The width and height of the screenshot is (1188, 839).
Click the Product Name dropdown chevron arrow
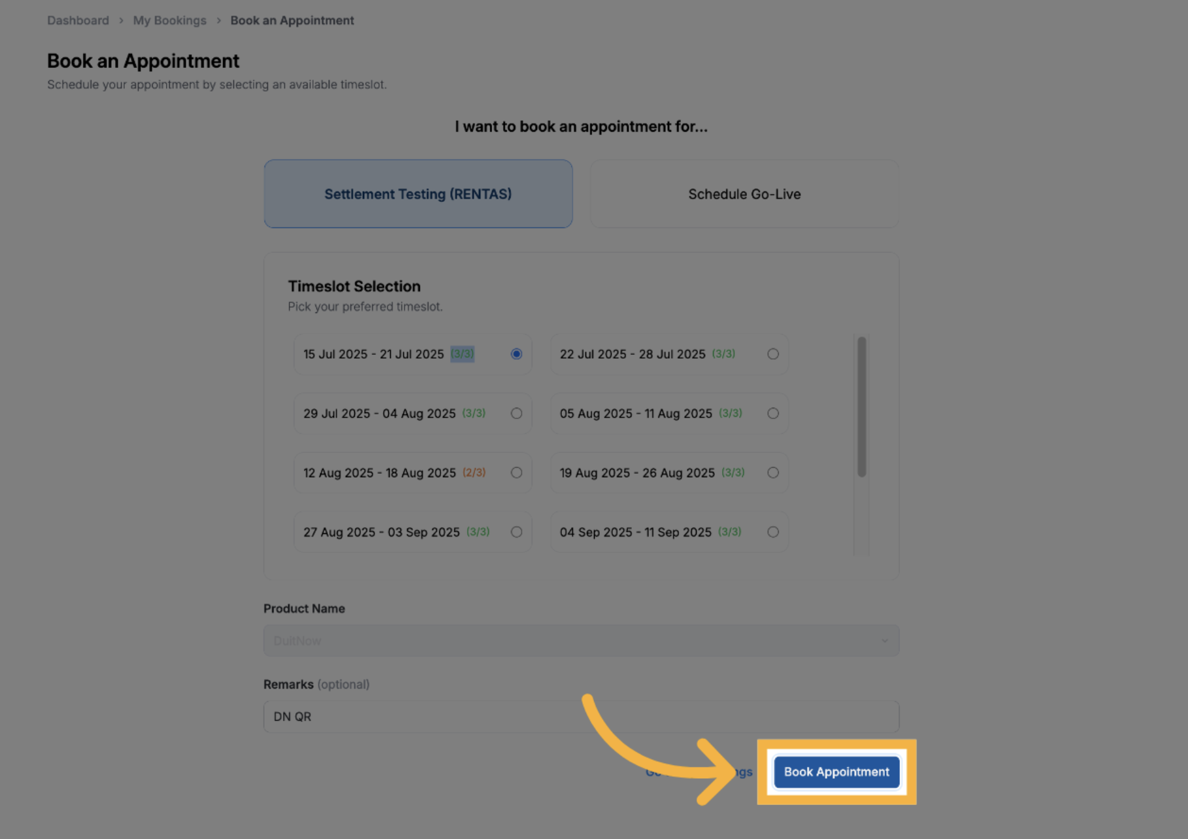click(885, 641)
